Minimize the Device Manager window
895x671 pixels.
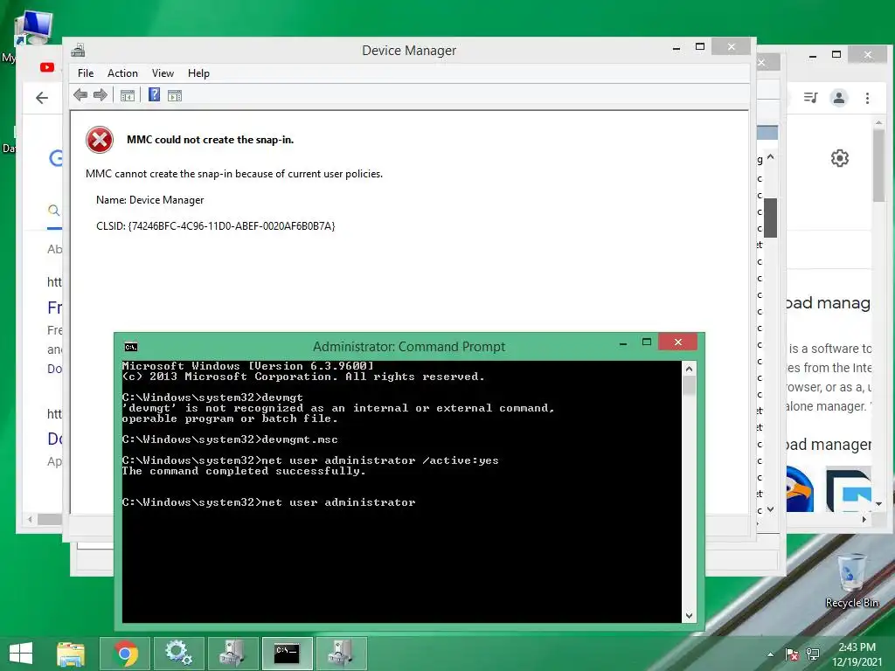coord(676,48)
